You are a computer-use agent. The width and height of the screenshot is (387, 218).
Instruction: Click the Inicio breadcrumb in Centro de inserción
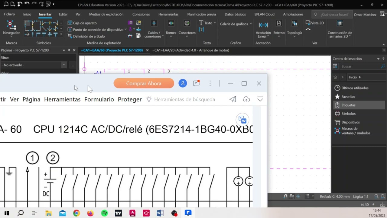353,77
